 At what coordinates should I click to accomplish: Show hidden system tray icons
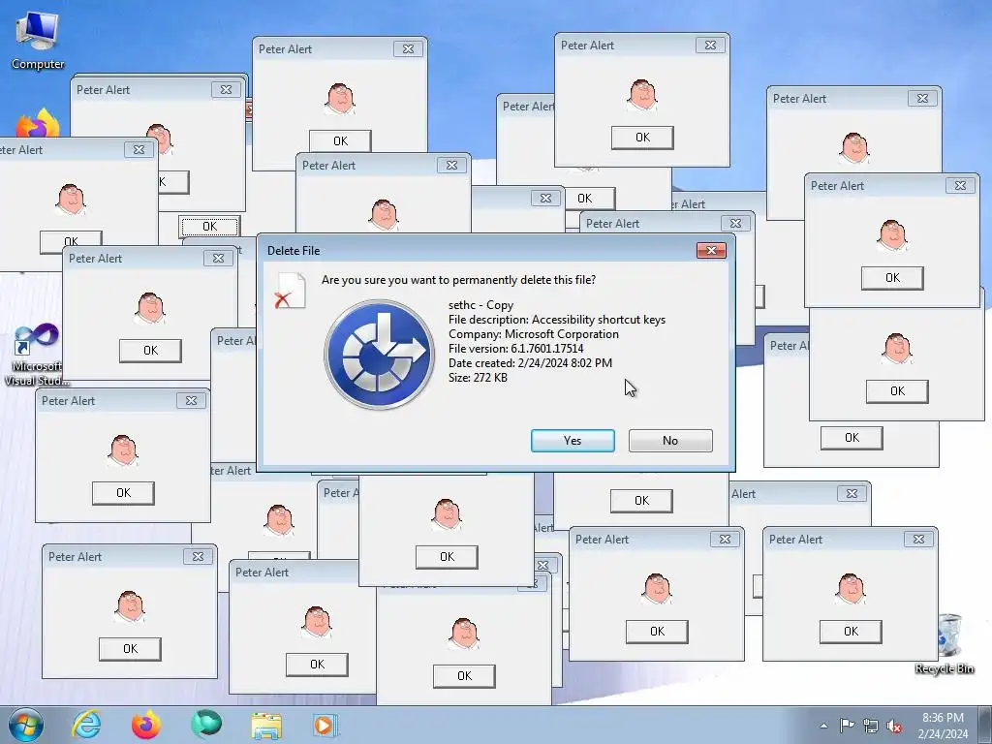click(x=823, y=726)
